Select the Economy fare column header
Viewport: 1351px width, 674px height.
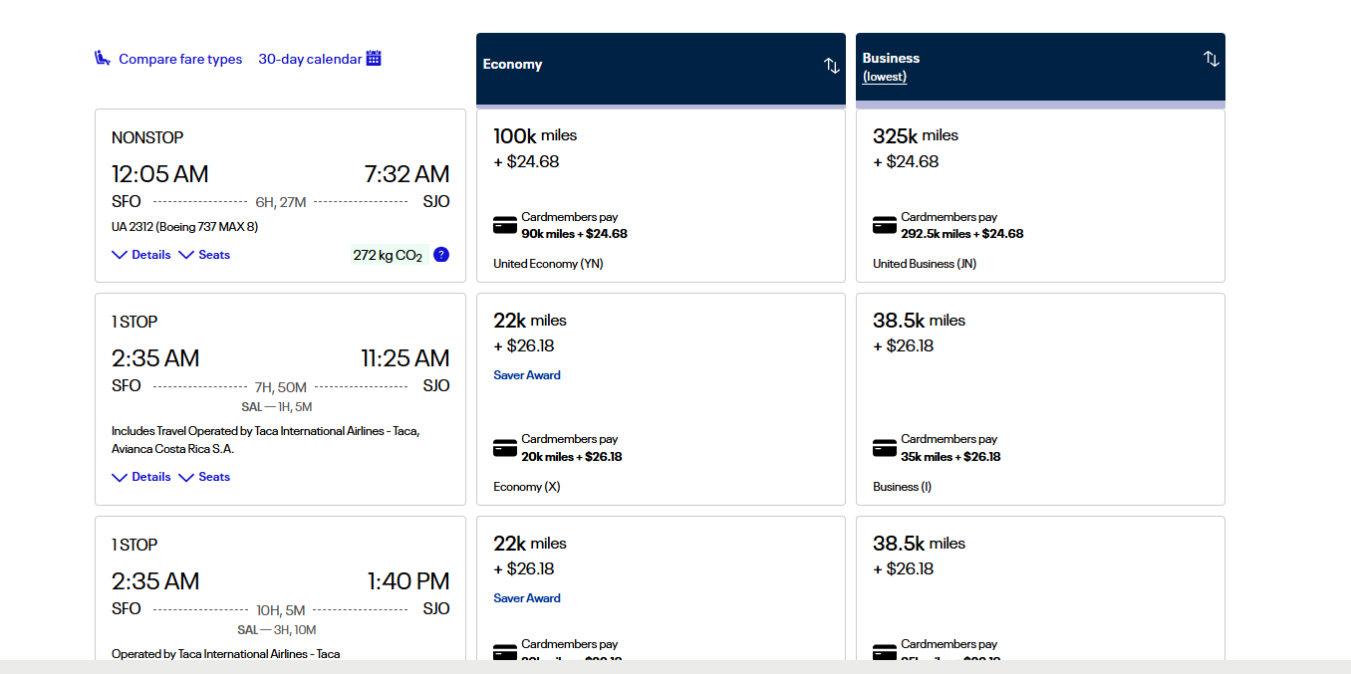point(512,64)
